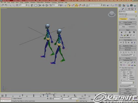Activate the Select and Move tool
Viewport: 138px width, 103px height.
(43, 5)
